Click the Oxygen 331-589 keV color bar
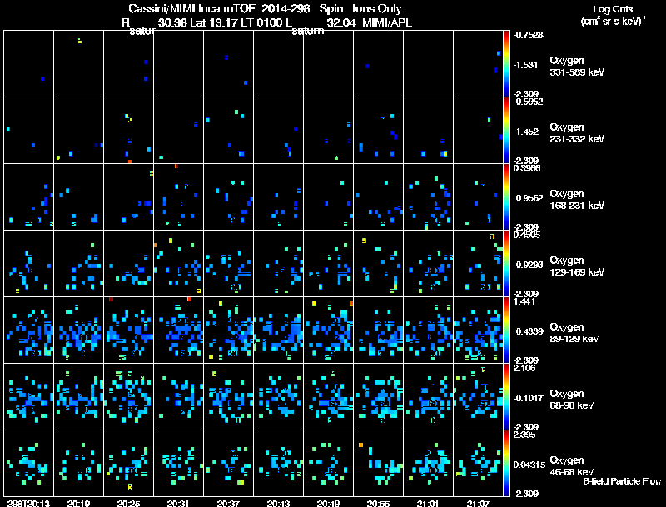Screen dimensions: 666x507 pos(508,63)
